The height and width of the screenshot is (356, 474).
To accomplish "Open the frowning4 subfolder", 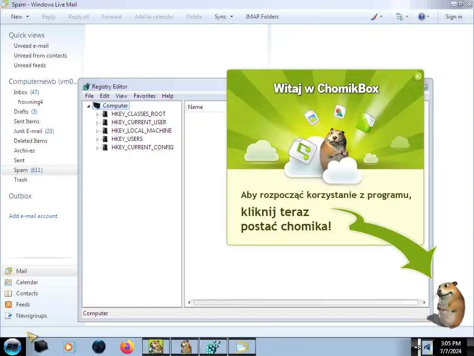I will click(x=30, y=102).
